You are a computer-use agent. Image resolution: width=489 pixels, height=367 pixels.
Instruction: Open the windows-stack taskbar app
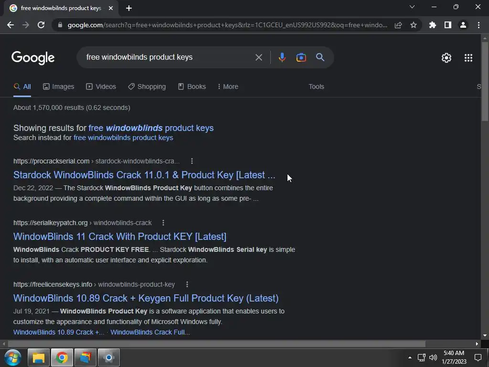coord(85,357)
